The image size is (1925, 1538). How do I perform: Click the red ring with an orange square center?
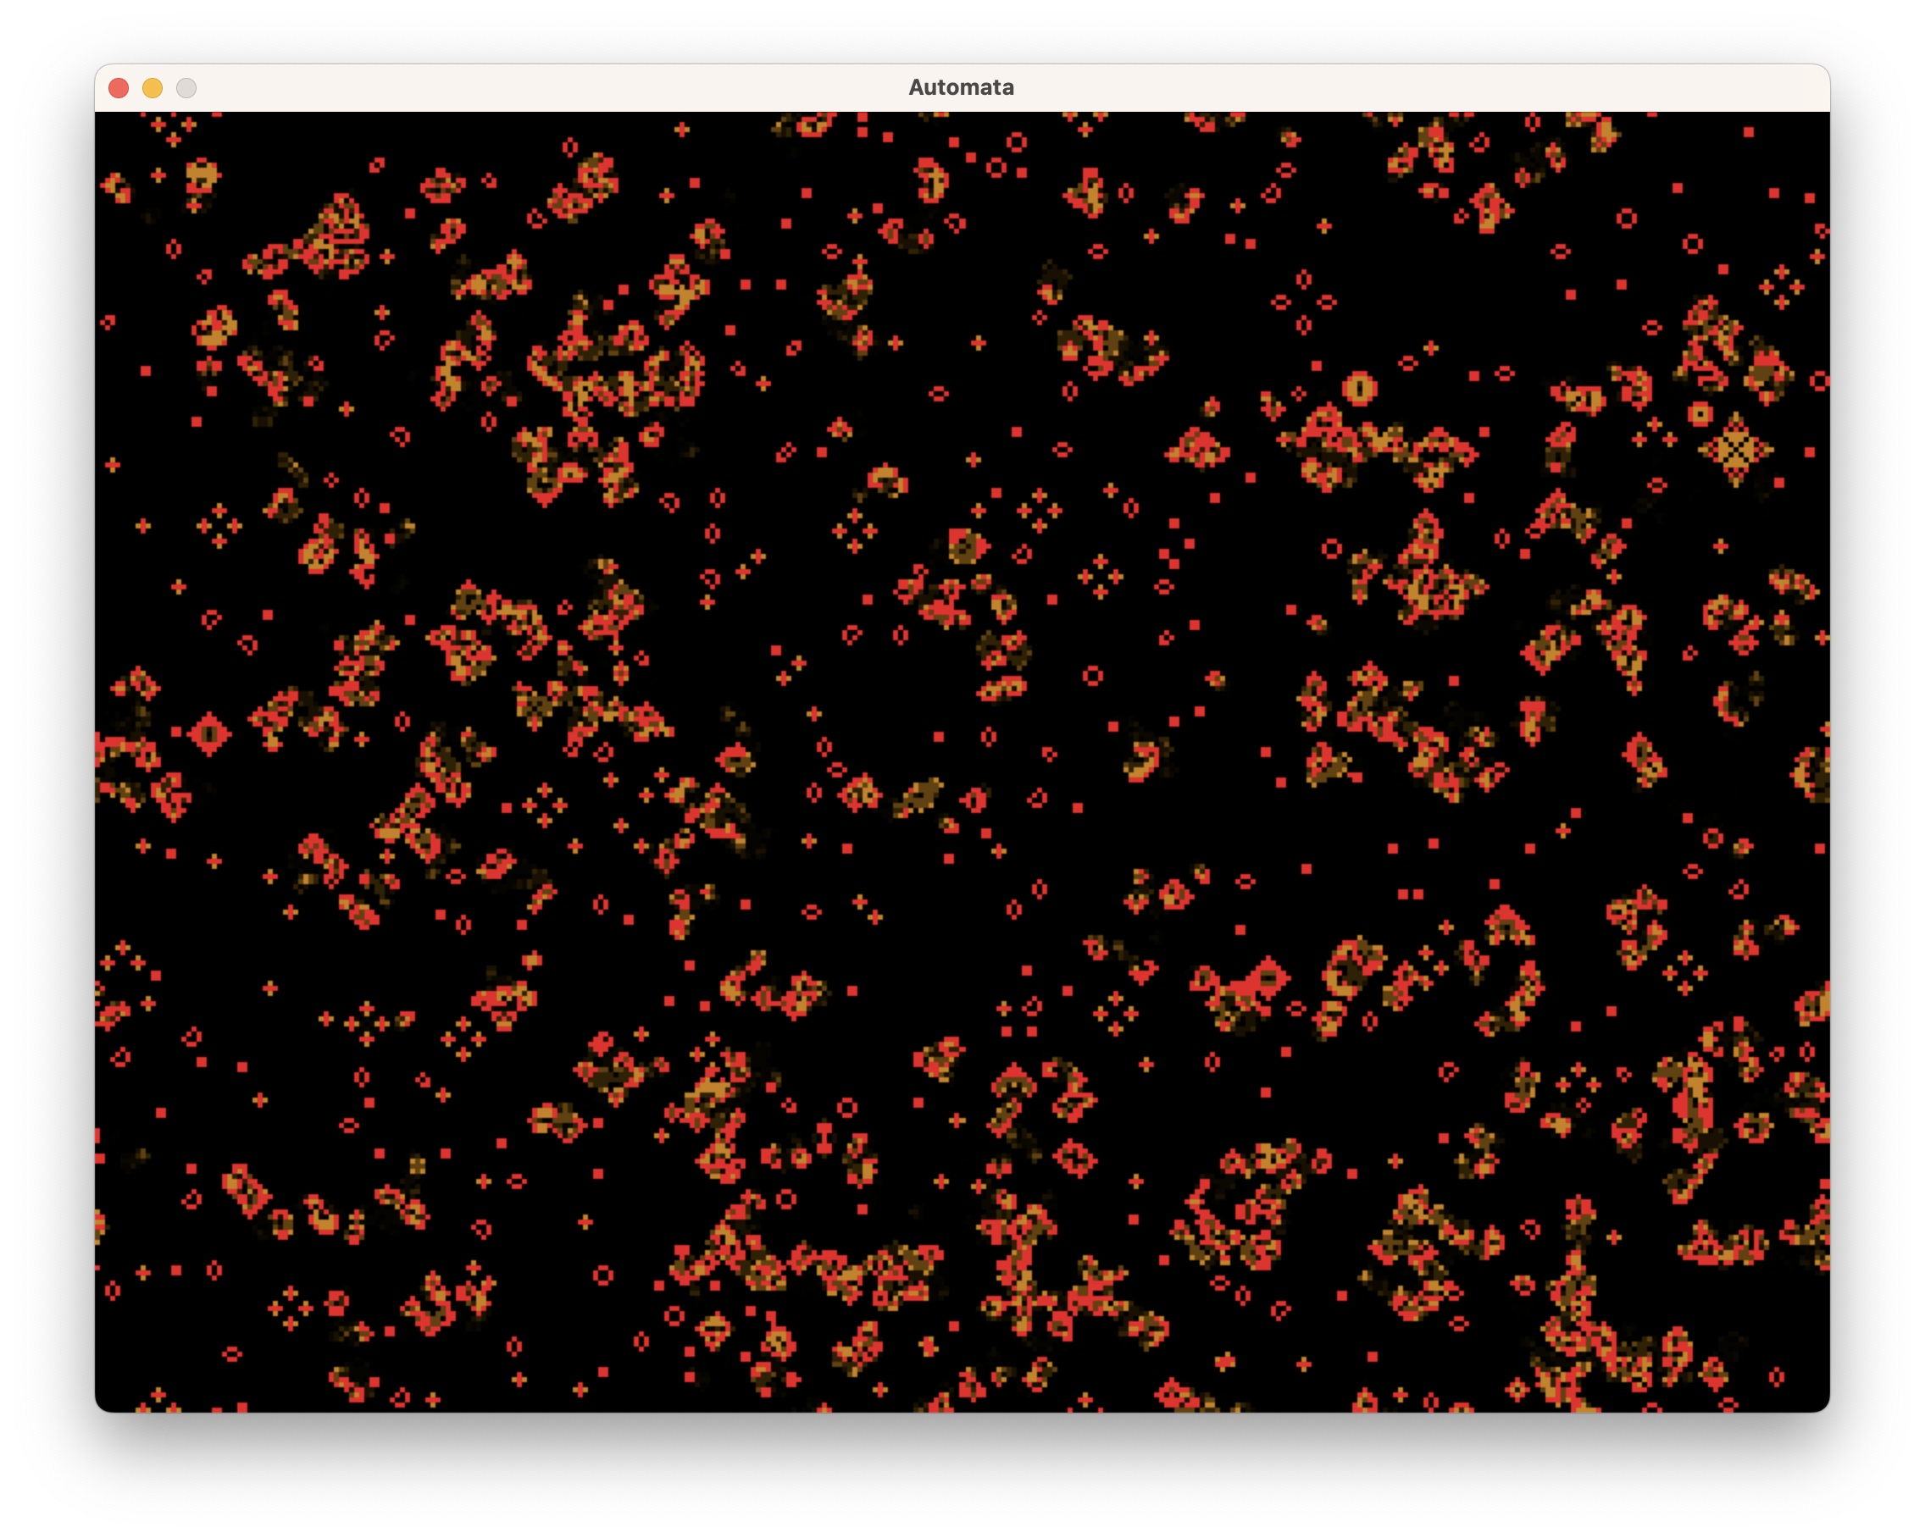[x=1700, y=413]
